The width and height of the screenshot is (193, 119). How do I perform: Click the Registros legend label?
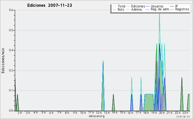coord(182,9)
